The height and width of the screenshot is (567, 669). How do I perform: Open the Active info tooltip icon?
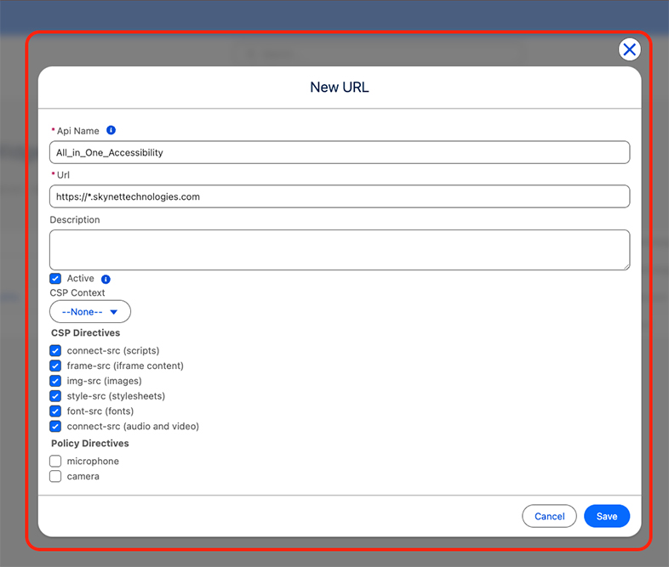(106, 279)
